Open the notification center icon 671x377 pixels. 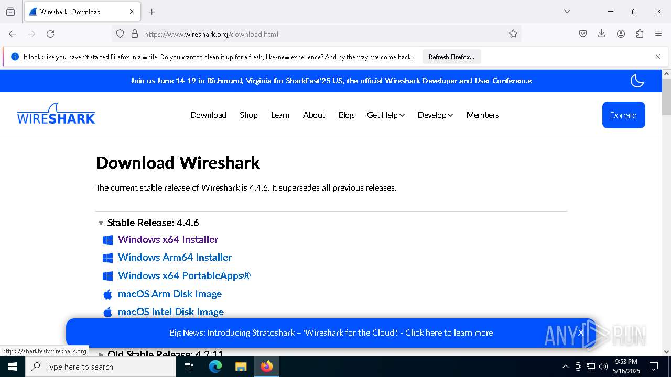pos(654,367)
